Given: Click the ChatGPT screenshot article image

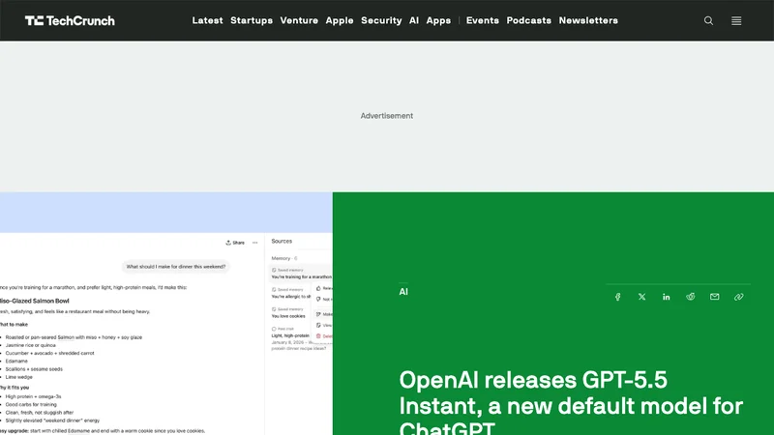Looking at the screenshot, I should [165, 313].
